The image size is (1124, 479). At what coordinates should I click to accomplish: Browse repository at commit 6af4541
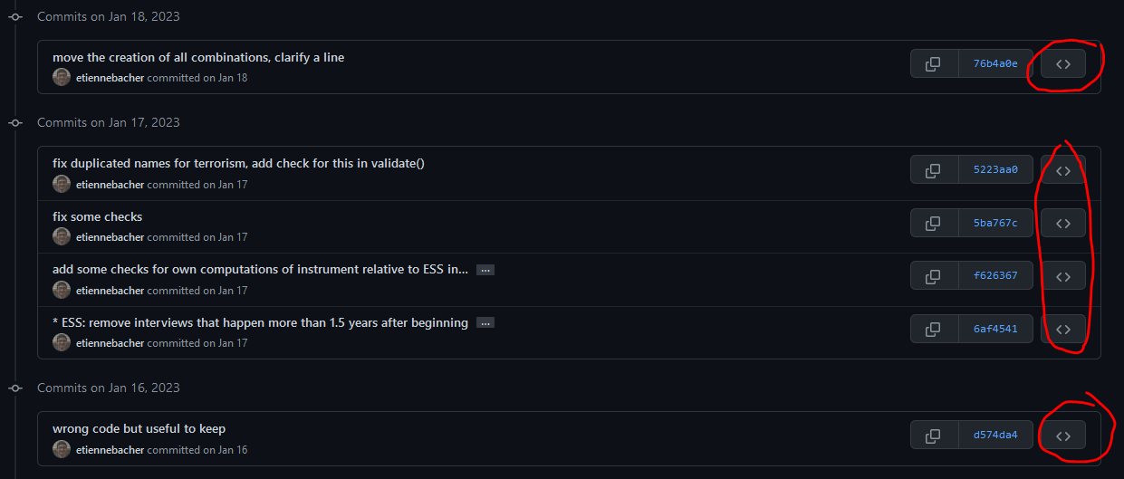click(x=1063, y=329)
